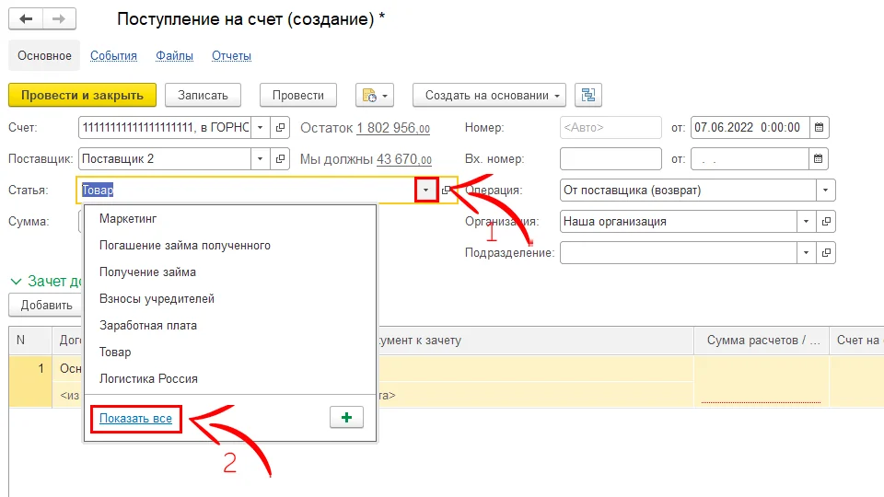This screenshot has width=884, height=497.
Task: Open the Организация field open icon
Action: [x=826, y=222]
